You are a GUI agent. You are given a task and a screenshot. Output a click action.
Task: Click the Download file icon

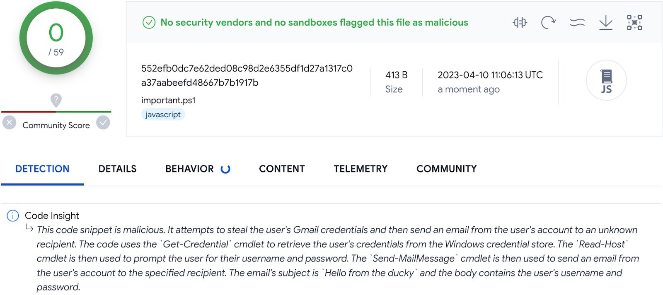605,23
